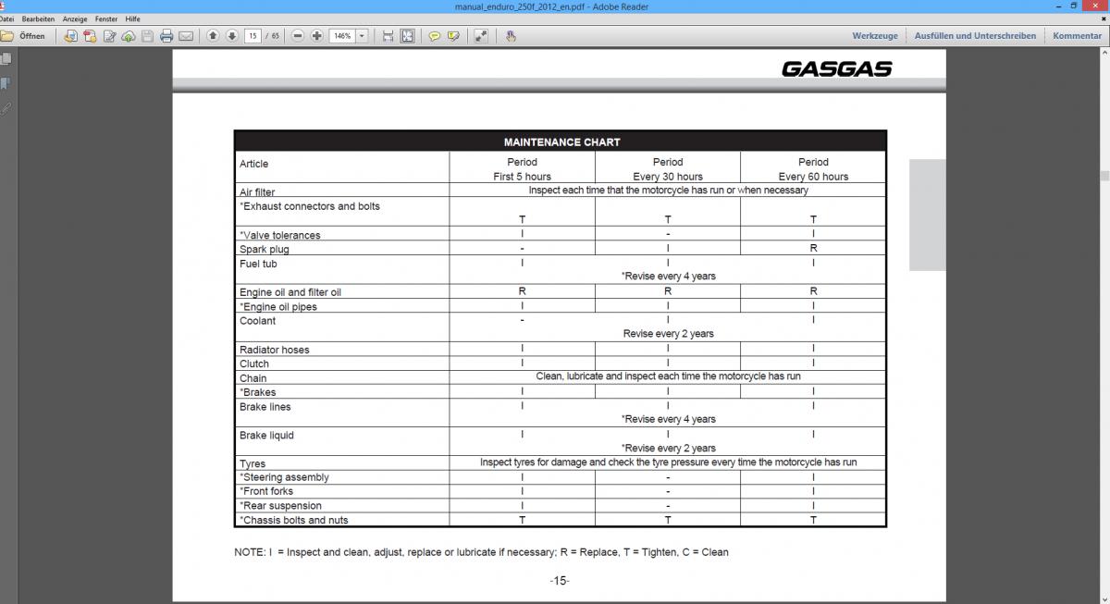The height and width of the screenshot is (604, 1110).
Task: Click the 'Tyres' row label
Action: click(253, 464)
